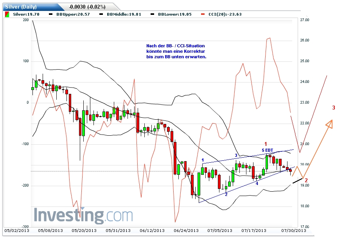
Task: Click the 18.00 price axis label
Action: pyautogui.click(x=304, y=206)
